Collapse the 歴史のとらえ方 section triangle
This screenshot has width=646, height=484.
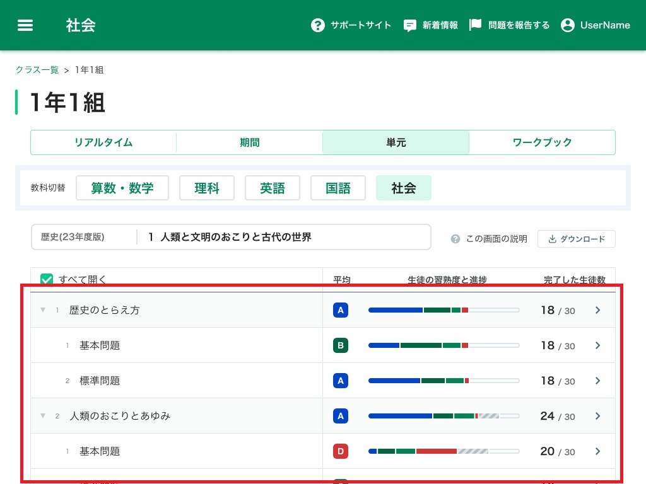(x=43, y=309)
